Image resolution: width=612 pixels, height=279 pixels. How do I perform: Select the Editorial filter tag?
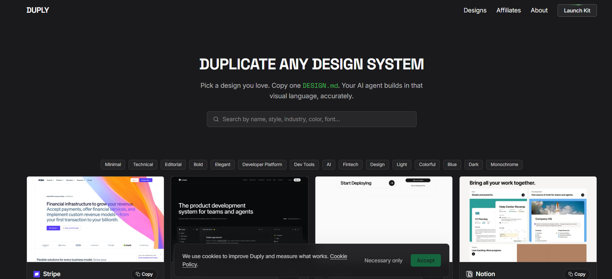coord(173,165)
